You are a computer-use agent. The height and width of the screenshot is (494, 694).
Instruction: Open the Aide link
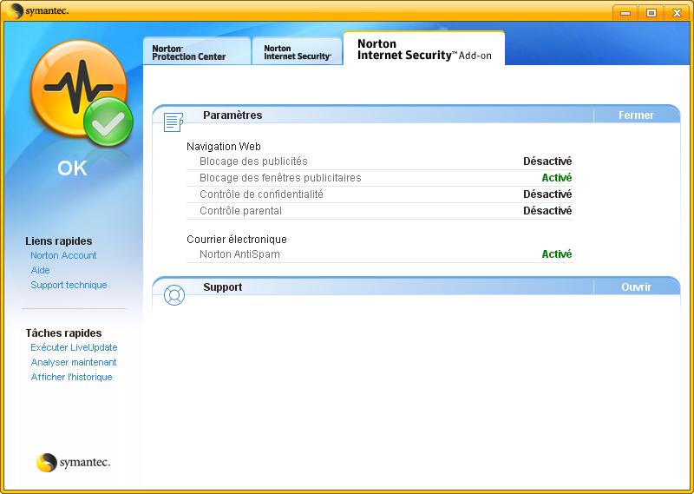tap(40, 270)
